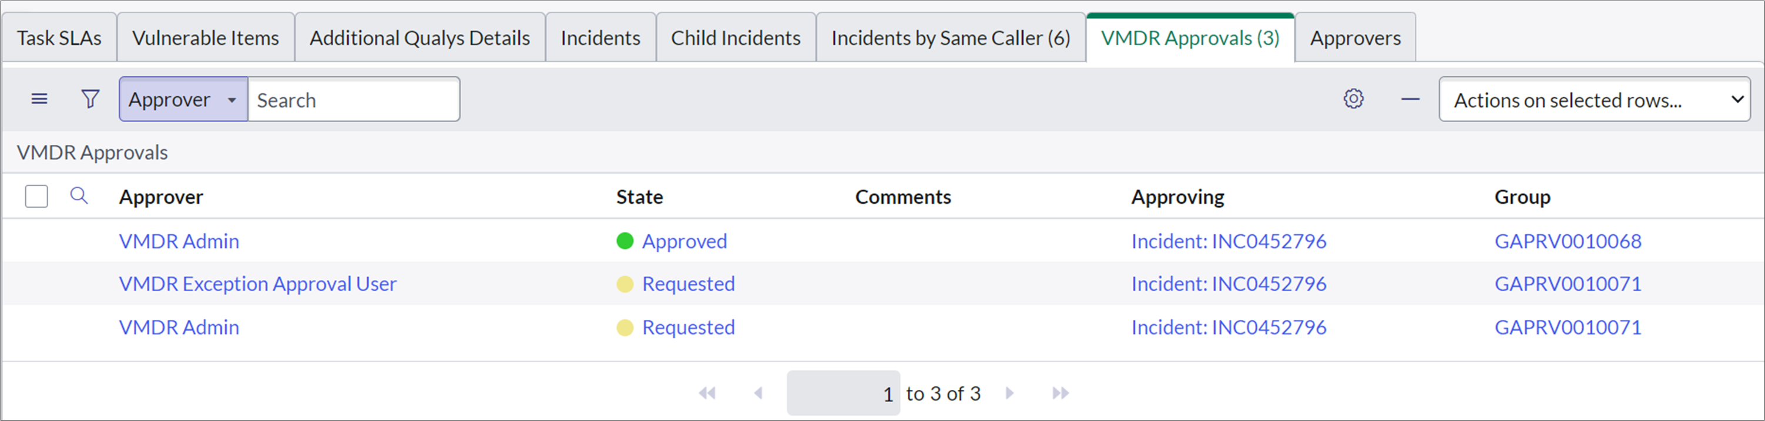
Task: Go to the next page arrow
Action: click(1009, 393)
